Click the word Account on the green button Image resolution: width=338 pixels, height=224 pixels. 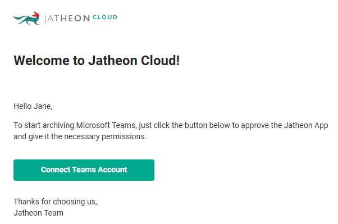pos(112,170)
